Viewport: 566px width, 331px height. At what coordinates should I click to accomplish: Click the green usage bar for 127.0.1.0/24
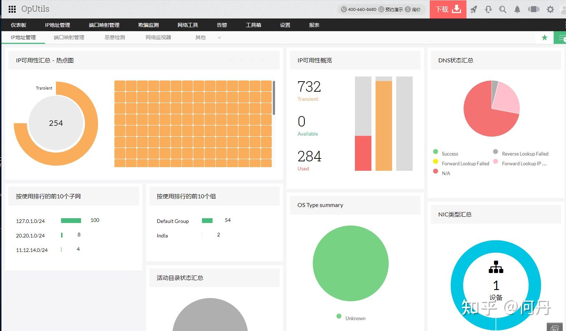pos(71,220)
